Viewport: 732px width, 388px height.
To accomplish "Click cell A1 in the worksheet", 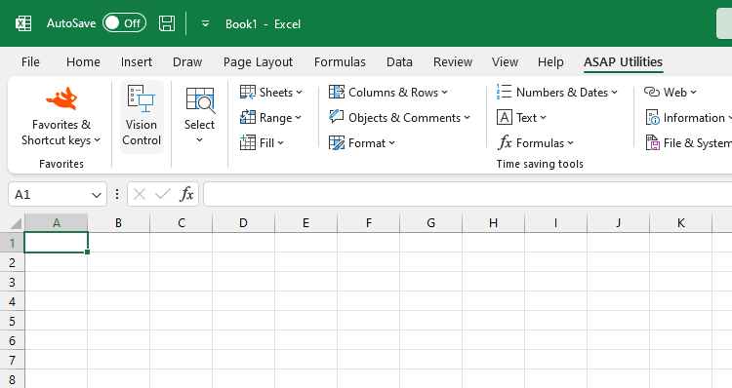I will 56,243.
